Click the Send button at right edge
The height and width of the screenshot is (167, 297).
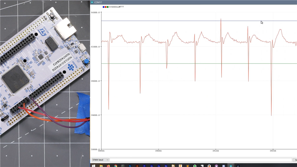point(295,160)
